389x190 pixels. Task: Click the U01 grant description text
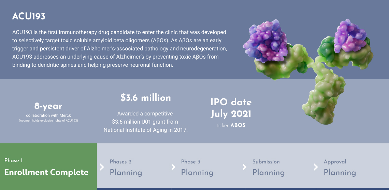(146, 122)
